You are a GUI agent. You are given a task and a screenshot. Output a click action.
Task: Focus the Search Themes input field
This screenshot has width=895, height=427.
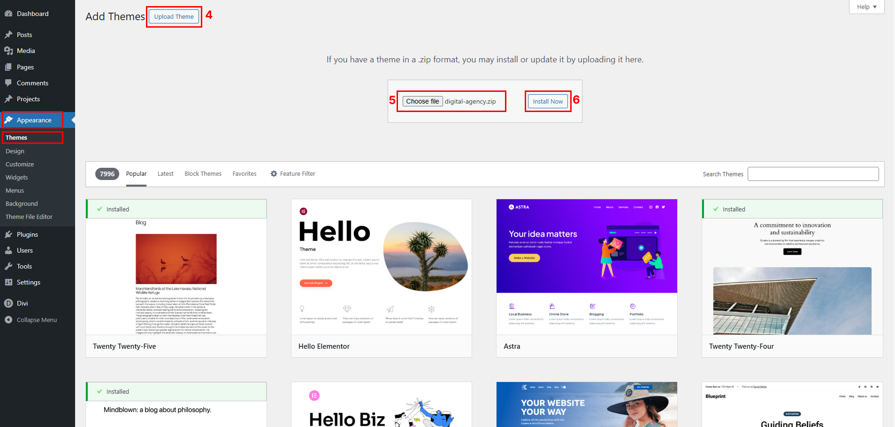tap(813, 174)
